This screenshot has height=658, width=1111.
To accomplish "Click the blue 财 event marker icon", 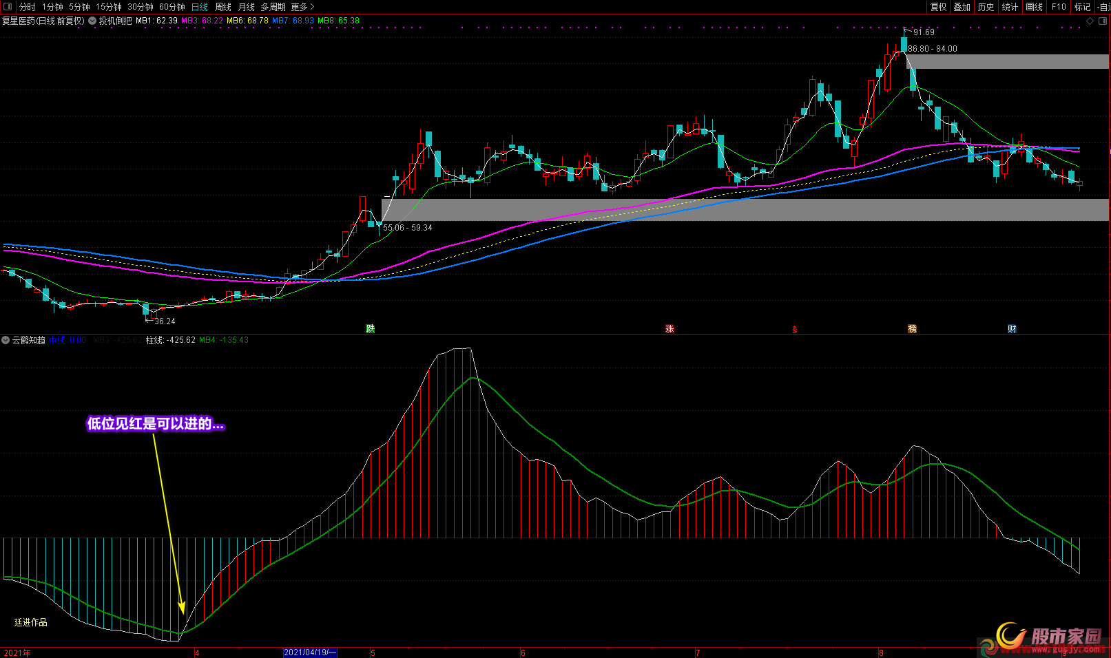I will (x=1012, y=329).
